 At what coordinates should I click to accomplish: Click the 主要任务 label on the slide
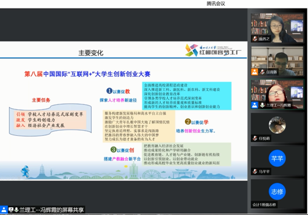[x=43, y=100]
